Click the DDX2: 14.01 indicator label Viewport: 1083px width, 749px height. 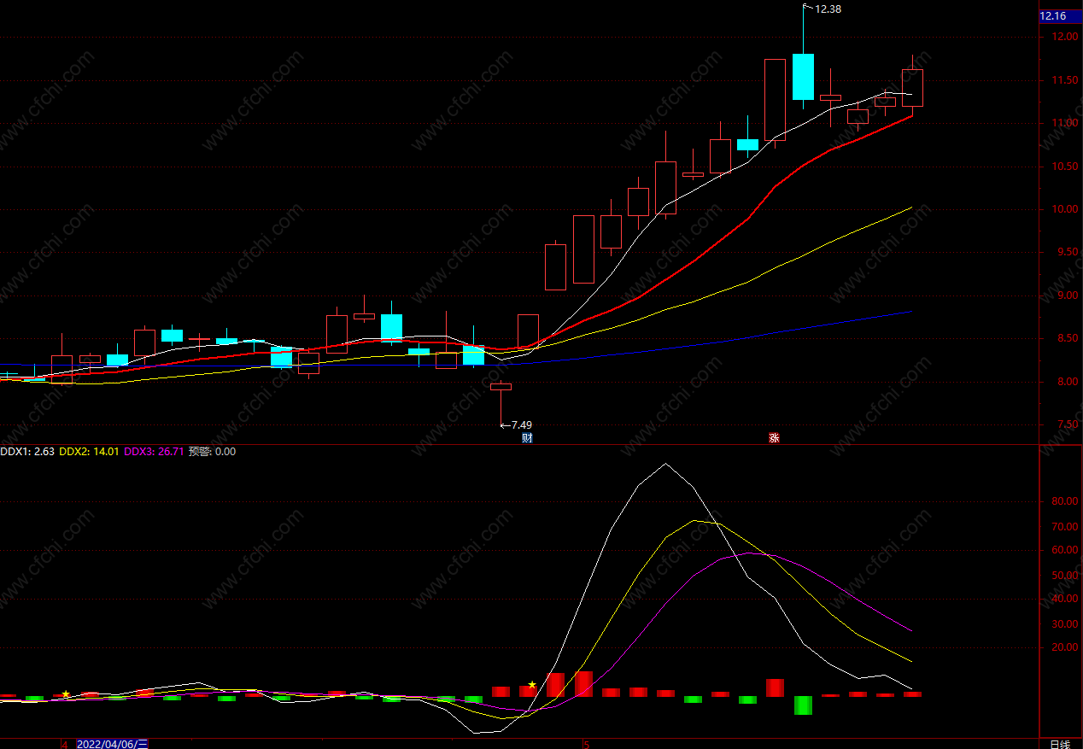90,452
